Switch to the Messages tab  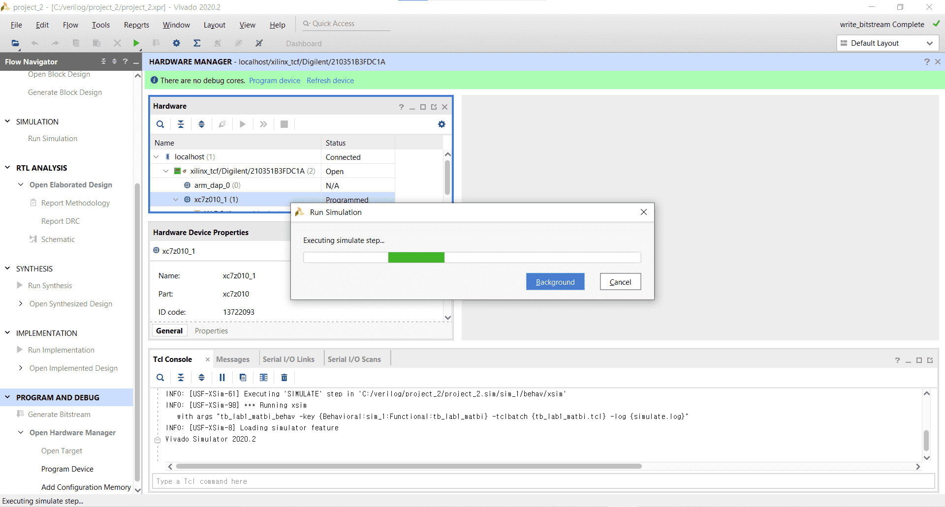[233, 359]
